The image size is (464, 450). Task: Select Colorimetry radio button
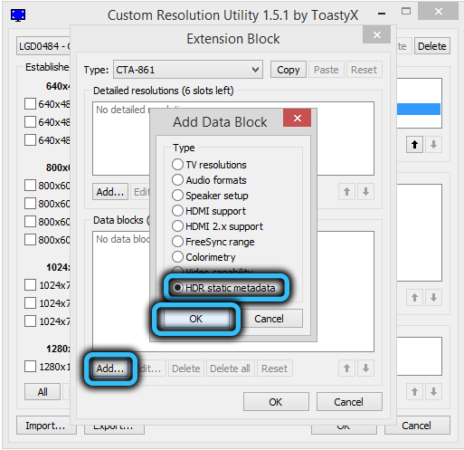[x=177, y=257]
